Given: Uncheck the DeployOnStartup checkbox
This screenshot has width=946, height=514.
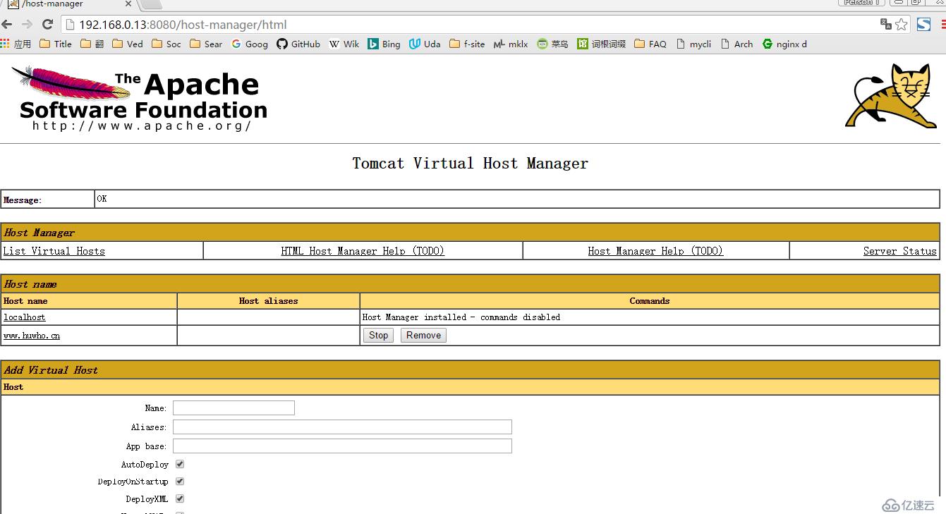Looking at the screenshot, I should [x=180, y=481].
